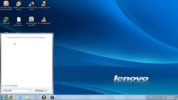
Task: Launch Lenovo Security Suite shortcut
Action: coord(31,6)
